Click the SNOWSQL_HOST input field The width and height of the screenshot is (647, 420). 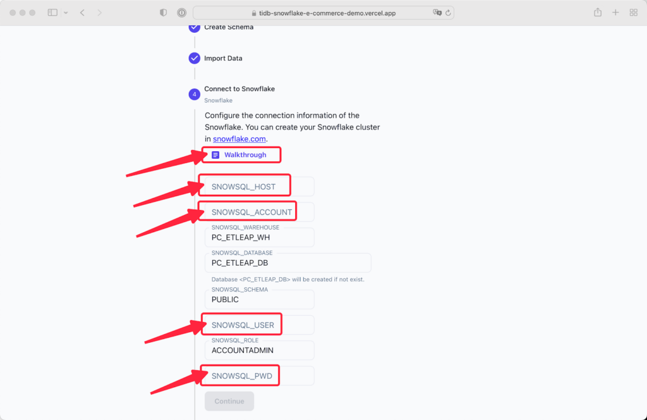pos(260,187)
